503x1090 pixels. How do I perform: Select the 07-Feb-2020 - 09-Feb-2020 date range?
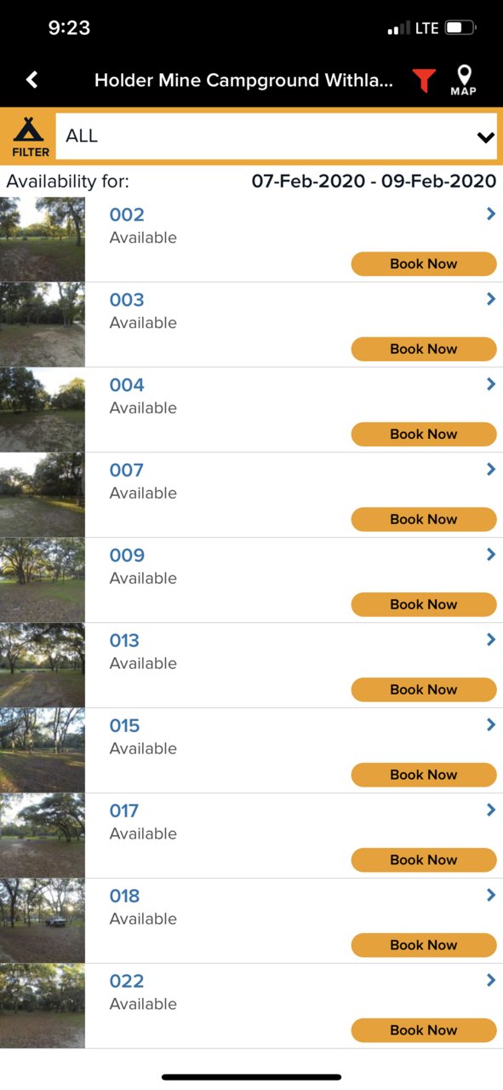coord(374,181)
